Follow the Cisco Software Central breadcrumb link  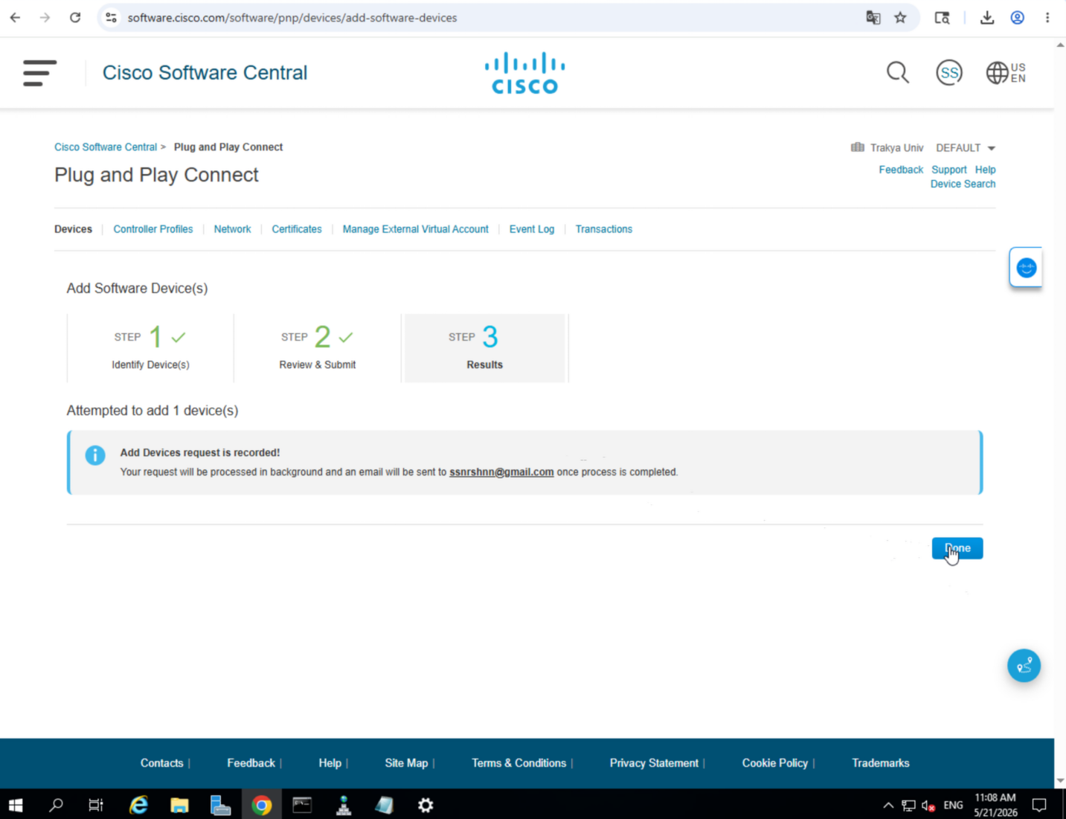pos(106,147)
